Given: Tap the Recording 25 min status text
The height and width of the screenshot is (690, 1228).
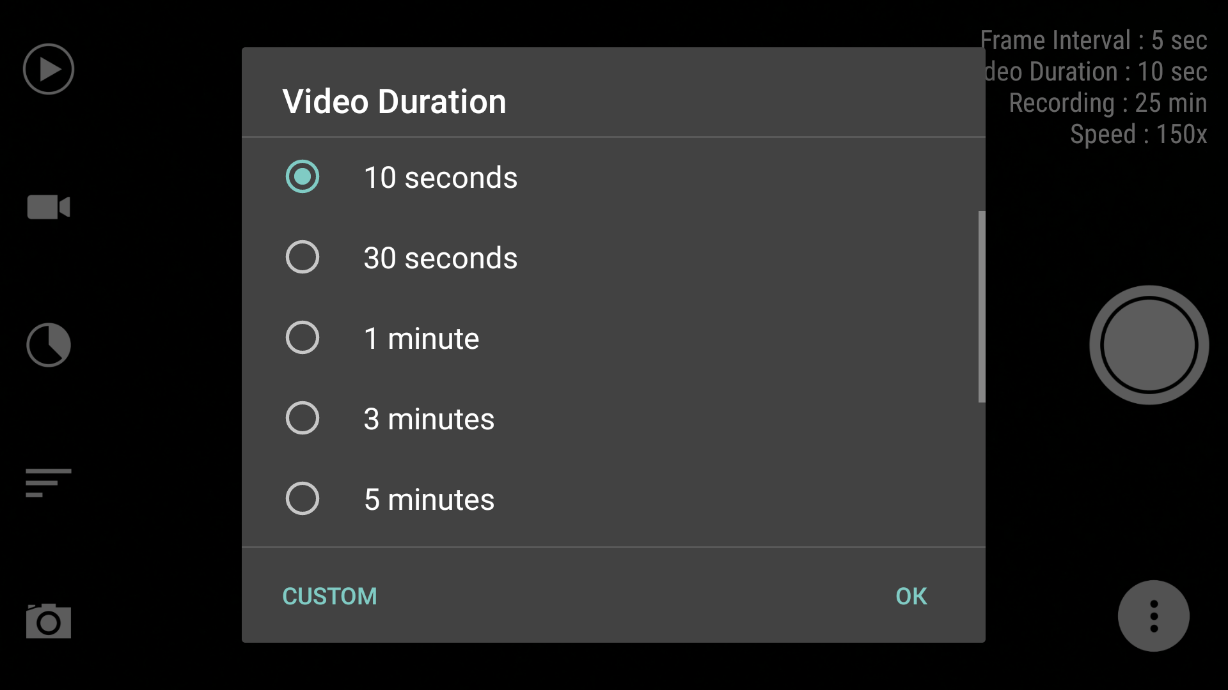Looking at the screenshot, I should tap(1108, 103).
